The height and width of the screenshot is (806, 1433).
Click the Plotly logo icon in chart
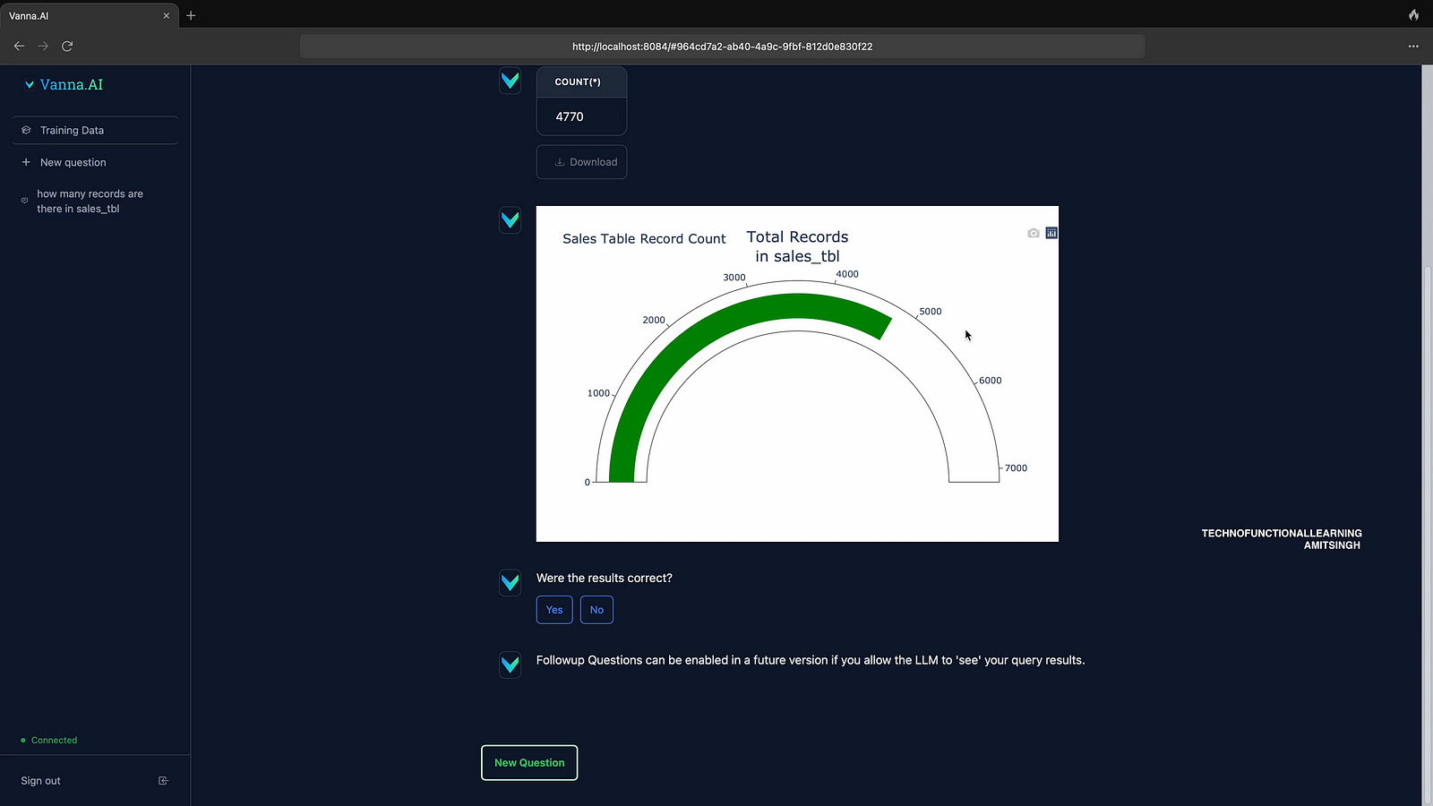[x=1051, y=233]
